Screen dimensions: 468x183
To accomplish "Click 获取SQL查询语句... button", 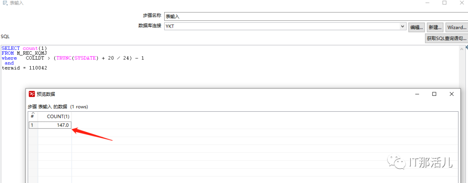I will pyautogui.click(x=446, y=38).
